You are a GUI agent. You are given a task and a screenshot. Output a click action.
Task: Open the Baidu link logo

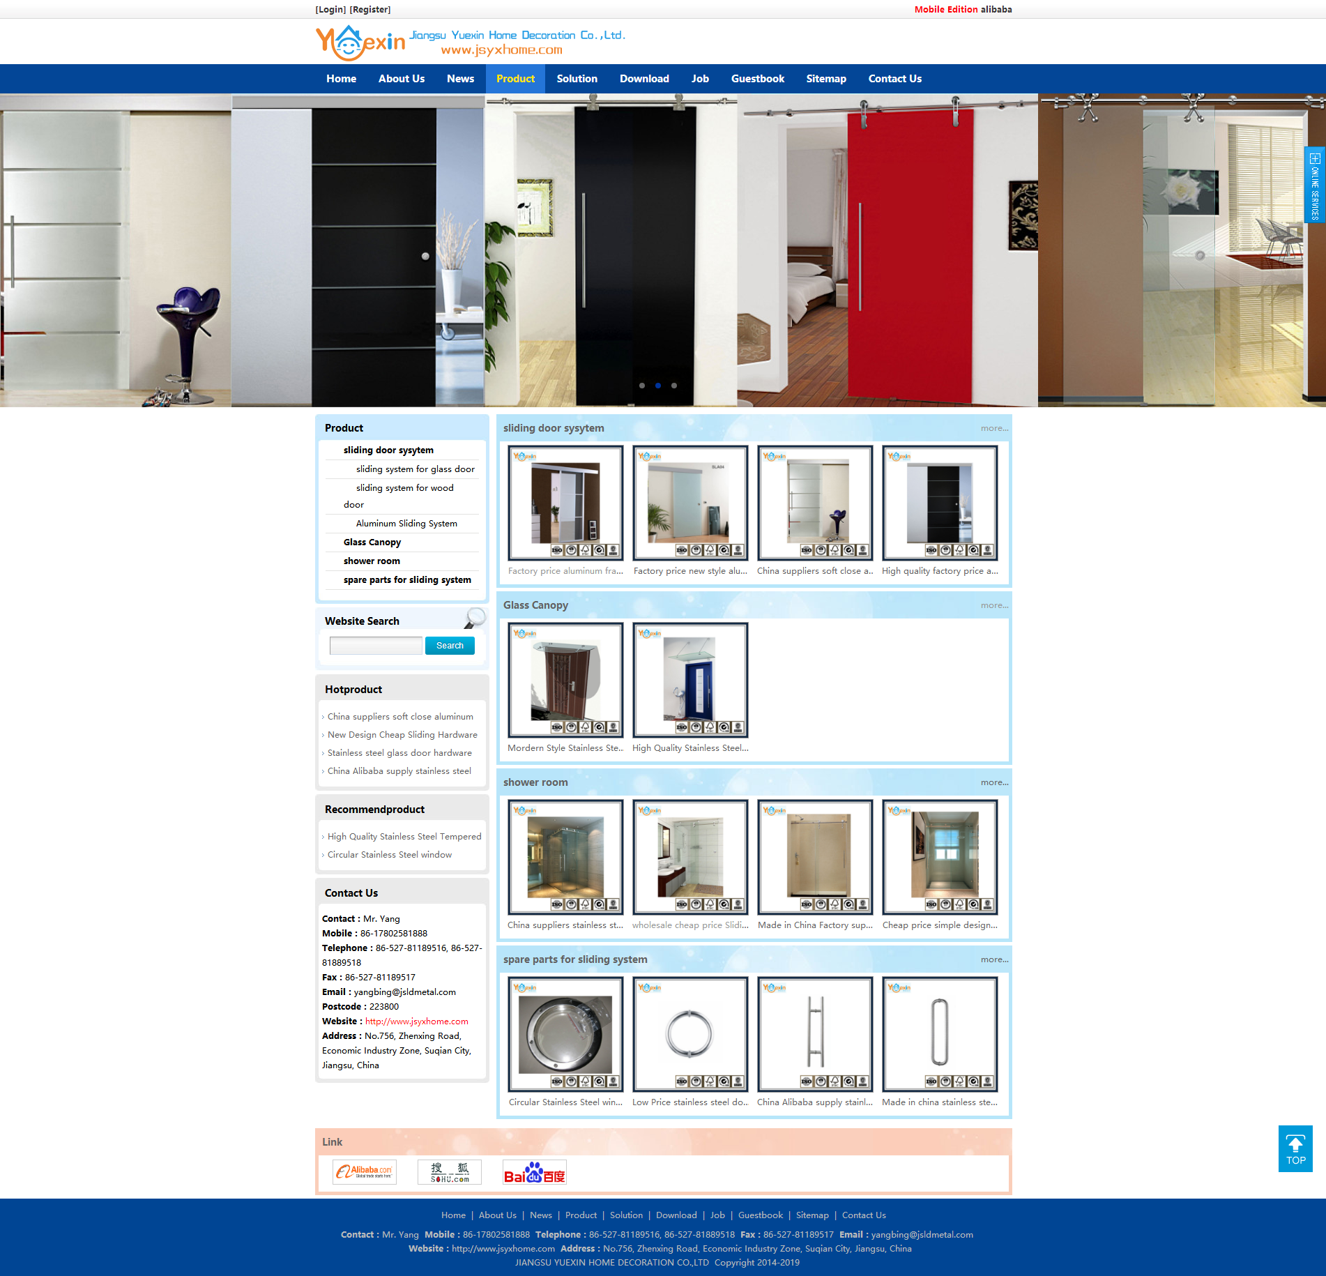click(x=535, y=1172)
